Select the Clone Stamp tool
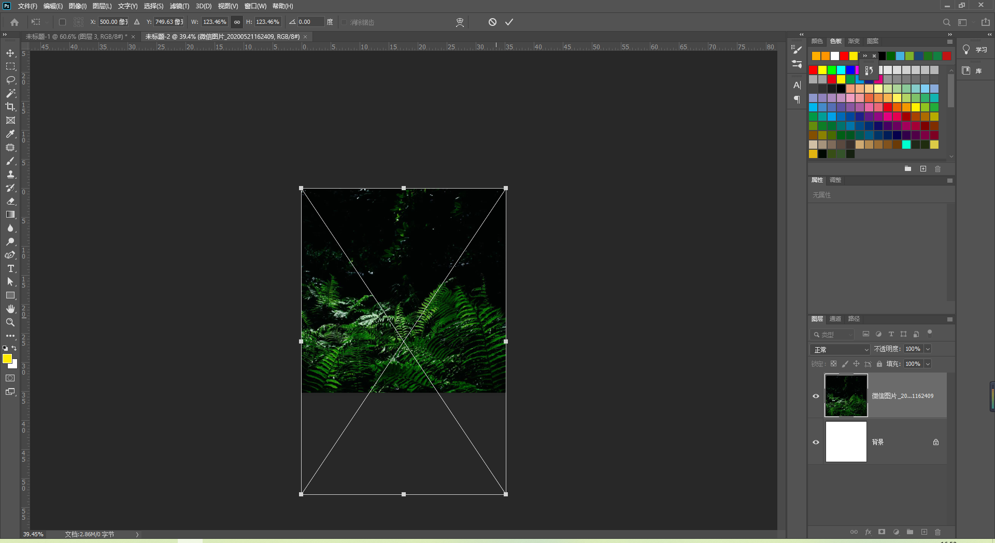Image resolution: width=995 pixels, height=543 pixels. coord(10,175)
